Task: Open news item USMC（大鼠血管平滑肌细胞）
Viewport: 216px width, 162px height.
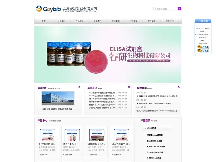Action: click(103, 96)
